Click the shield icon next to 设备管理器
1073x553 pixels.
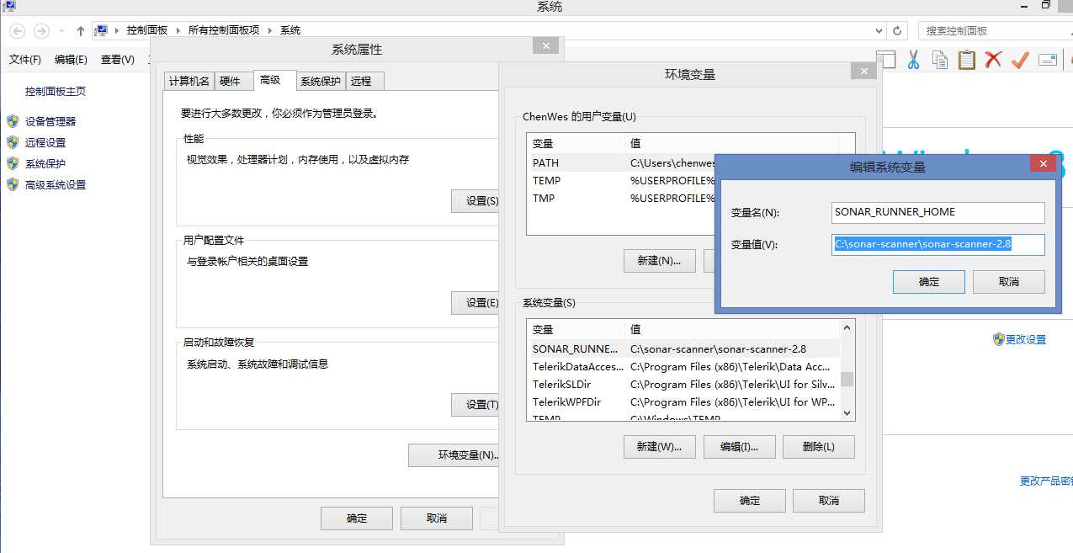point(13,121)
